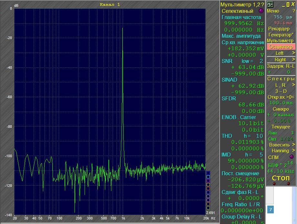This screenshot has width=297, height=224.
Task: Select the topmost solid blue trace swatch
Action: 208,173
